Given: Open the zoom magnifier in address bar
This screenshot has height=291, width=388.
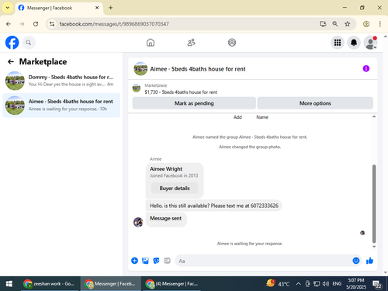Looking at the screenshot, I should 335,24.
